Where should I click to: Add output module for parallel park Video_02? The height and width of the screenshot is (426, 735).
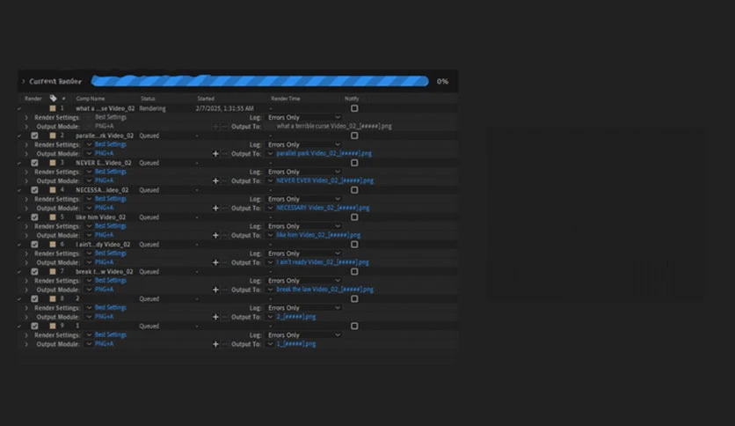click(215, 153)
